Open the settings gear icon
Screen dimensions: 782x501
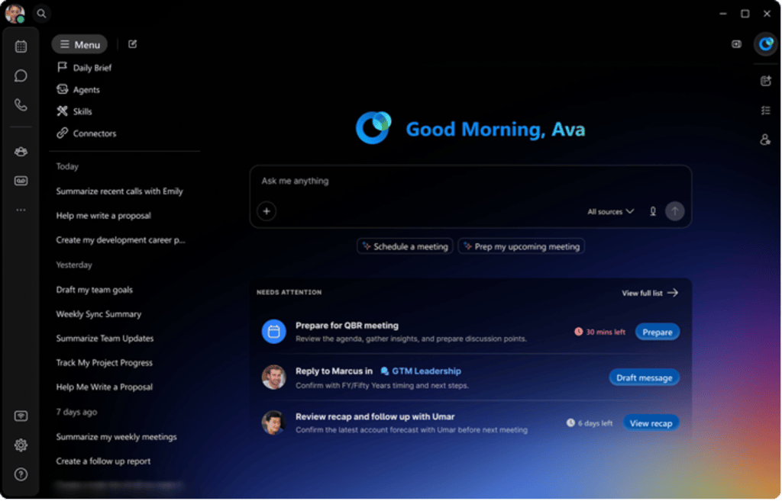click(21, 445)
